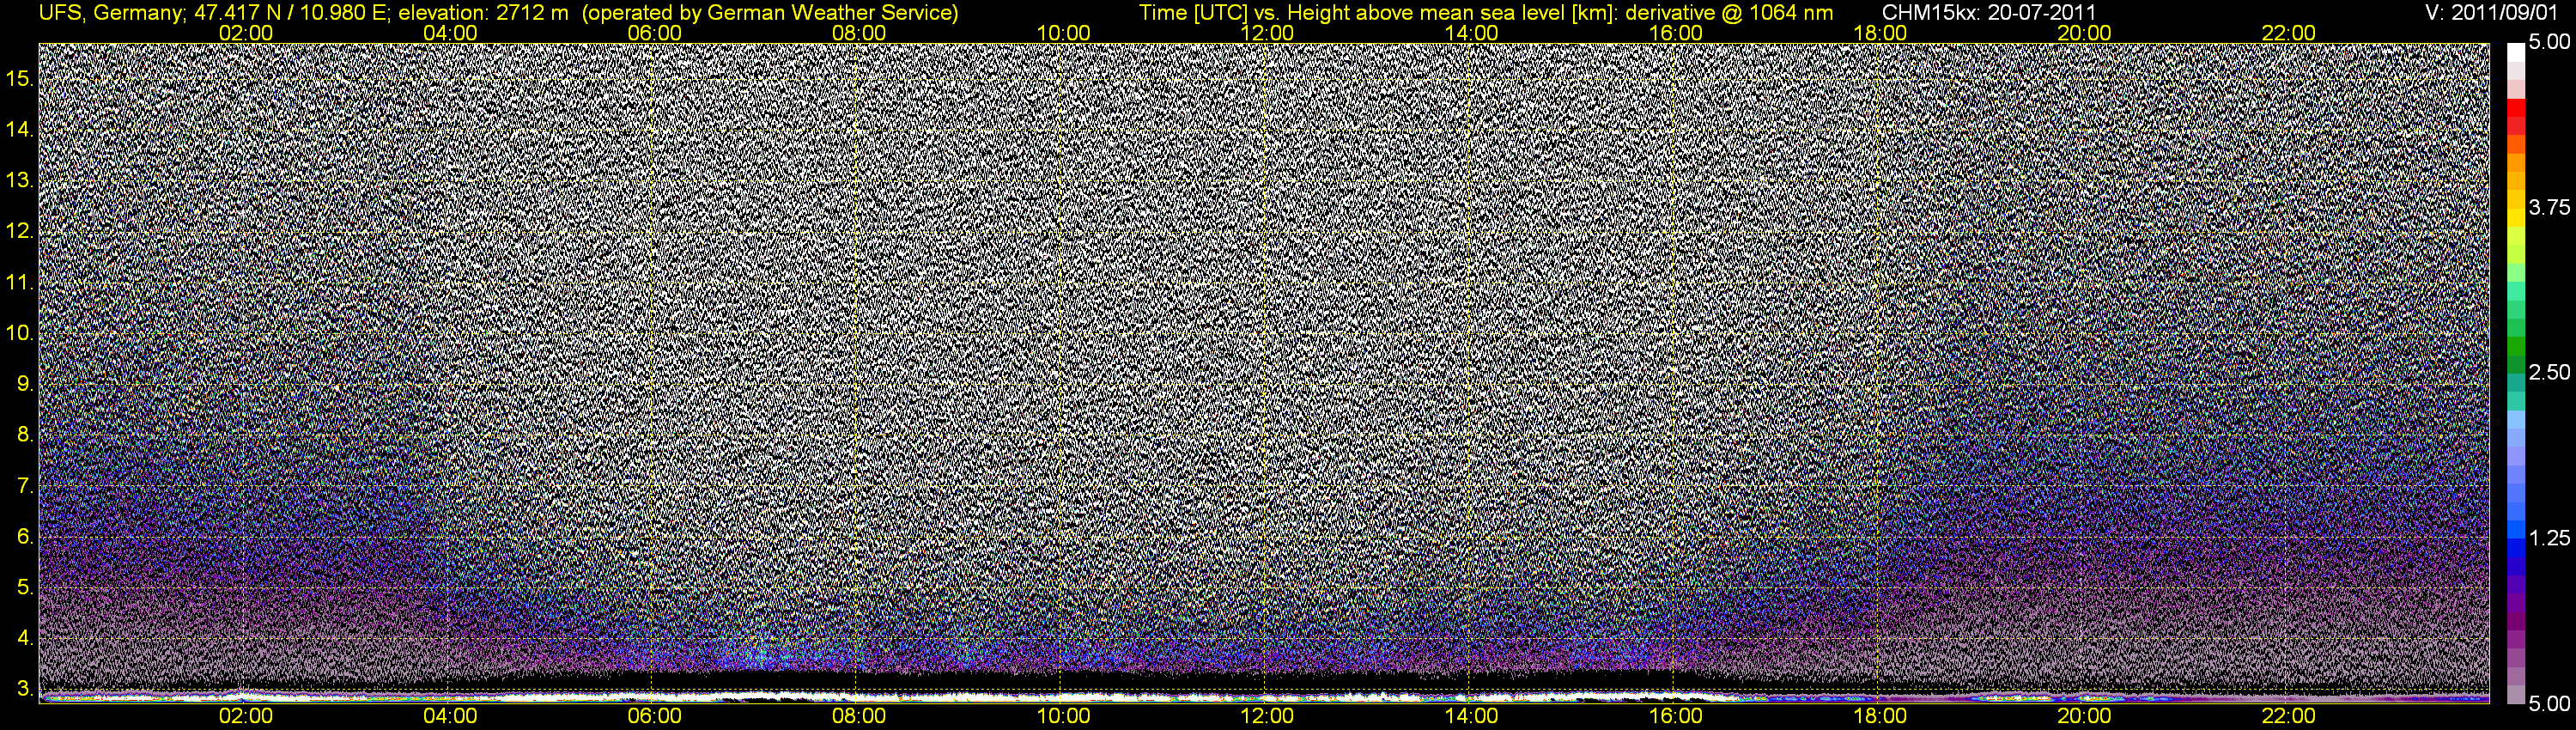Click the "20:00" label on the top time axis
This screenshot has width=2576, height=730.
tap(2084, 33)
